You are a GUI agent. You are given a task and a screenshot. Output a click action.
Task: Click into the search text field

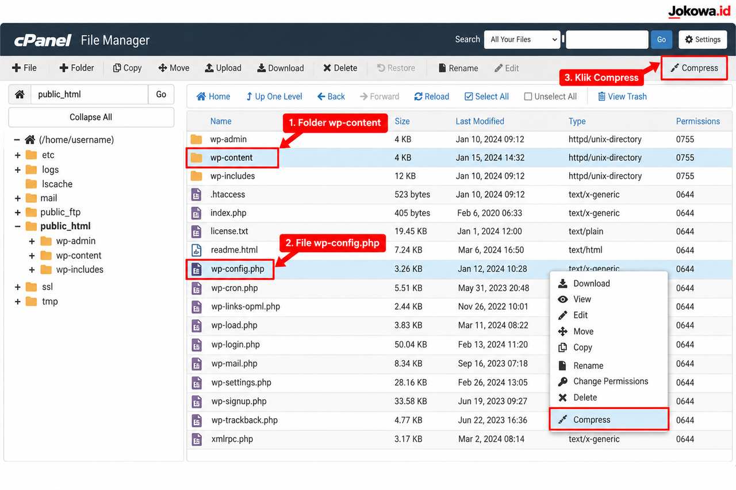click(607, 40)
